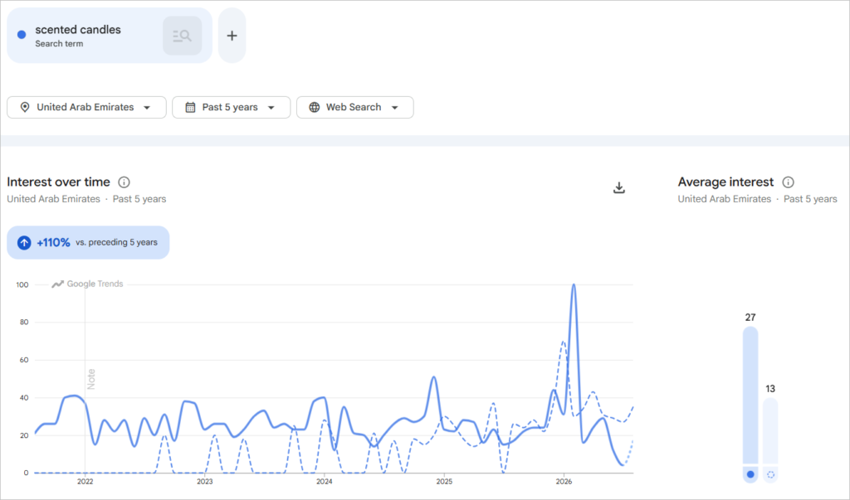Screen dimensions: 850x500
Task: Click the explore search term icon beside scented candles
Action: click(x=182, y=36)
